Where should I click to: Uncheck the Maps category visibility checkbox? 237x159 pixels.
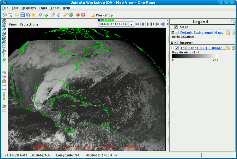[x=176, y=27]
